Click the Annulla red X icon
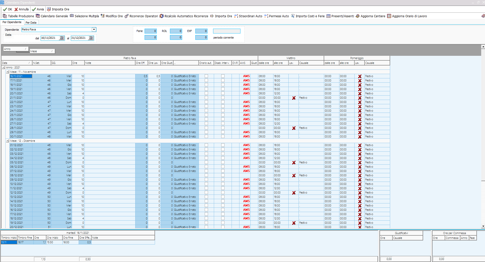Screen dimensions: 485x262 [x=16, y=9]
